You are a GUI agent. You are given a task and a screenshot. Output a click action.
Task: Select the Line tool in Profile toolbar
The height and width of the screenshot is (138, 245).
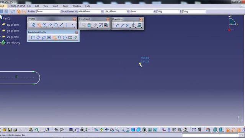(61, 25)
